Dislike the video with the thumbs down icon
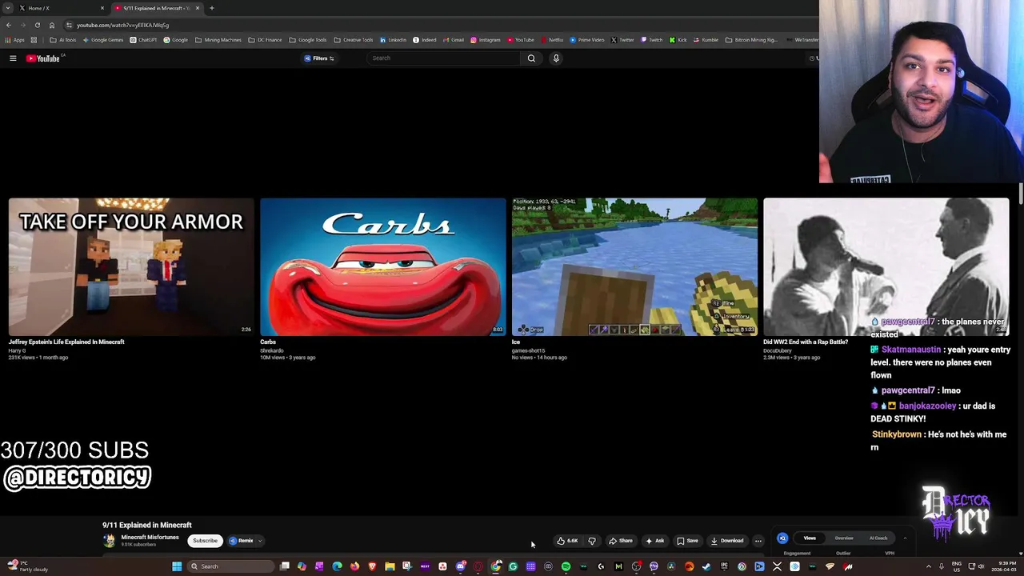1024x576 pixels. (592, 541)
